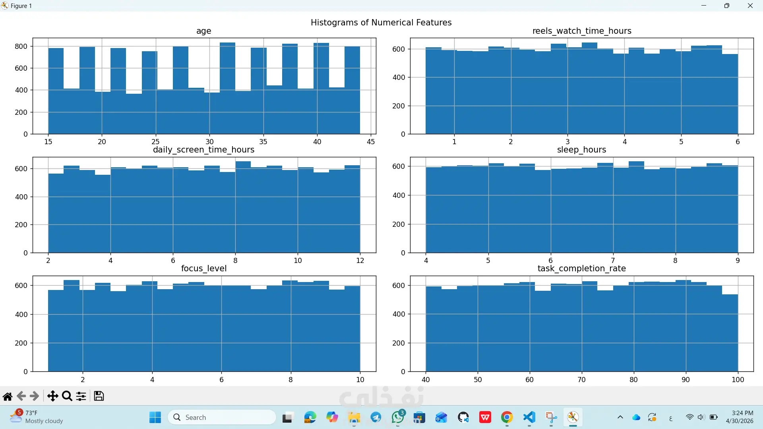
Task: Open the volume speaker icon
Action: (x=701, y=417)
